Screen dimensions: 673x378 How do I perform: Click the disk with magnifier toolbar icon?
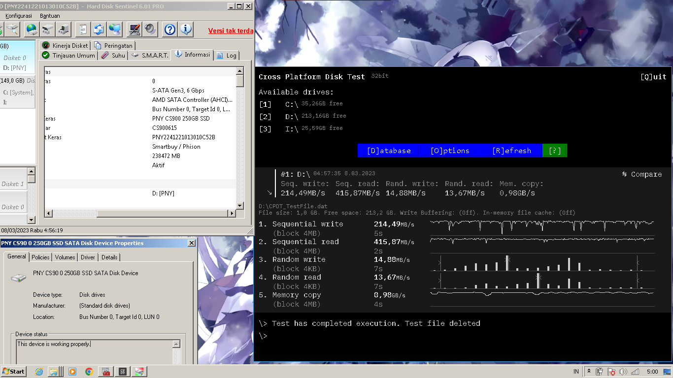pos(12,30)
